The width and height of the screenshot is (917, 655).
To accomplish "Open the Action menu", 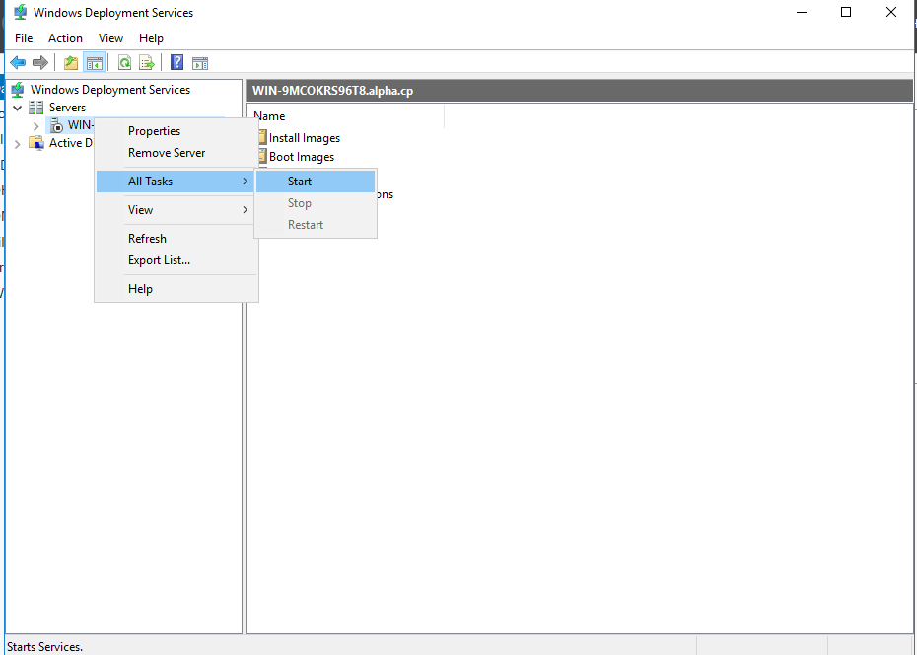I will click(65, 38).
